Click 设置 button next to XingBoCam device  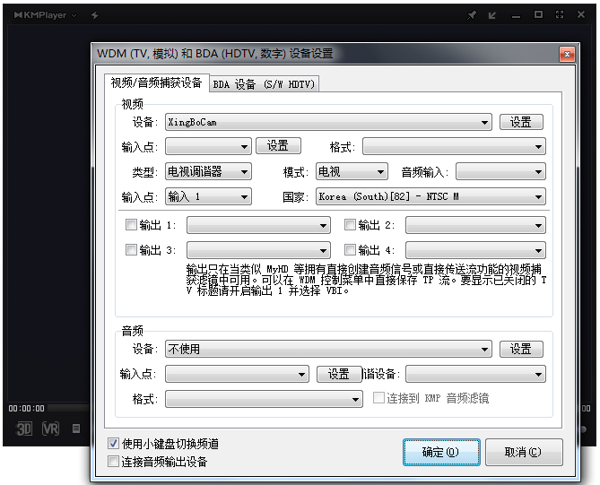[x=521, y=123]
